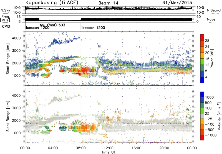Click the blue velocity patch near 05:30

point(63,128)
